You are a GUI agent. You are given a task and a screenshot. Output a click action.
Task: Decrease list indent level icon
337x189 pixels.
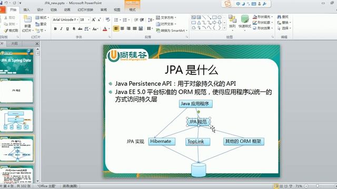(136, 20)
